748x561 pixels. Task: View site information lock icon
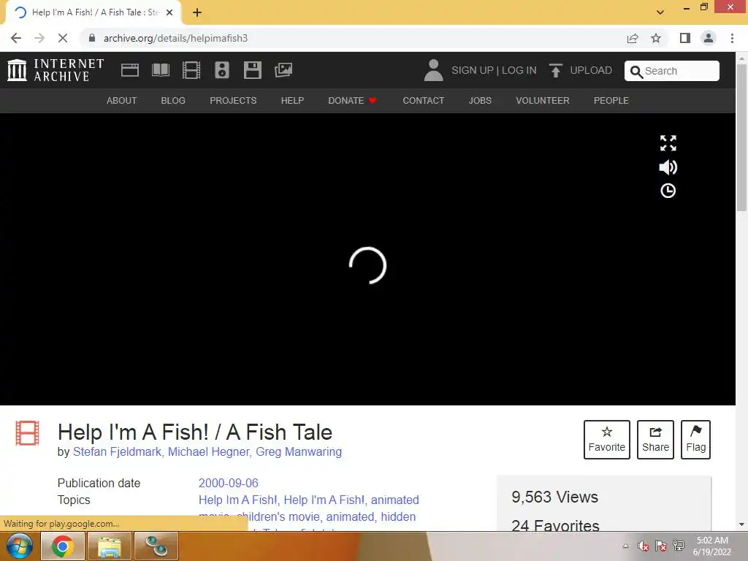pyautogui.click(x=92, y=38)
